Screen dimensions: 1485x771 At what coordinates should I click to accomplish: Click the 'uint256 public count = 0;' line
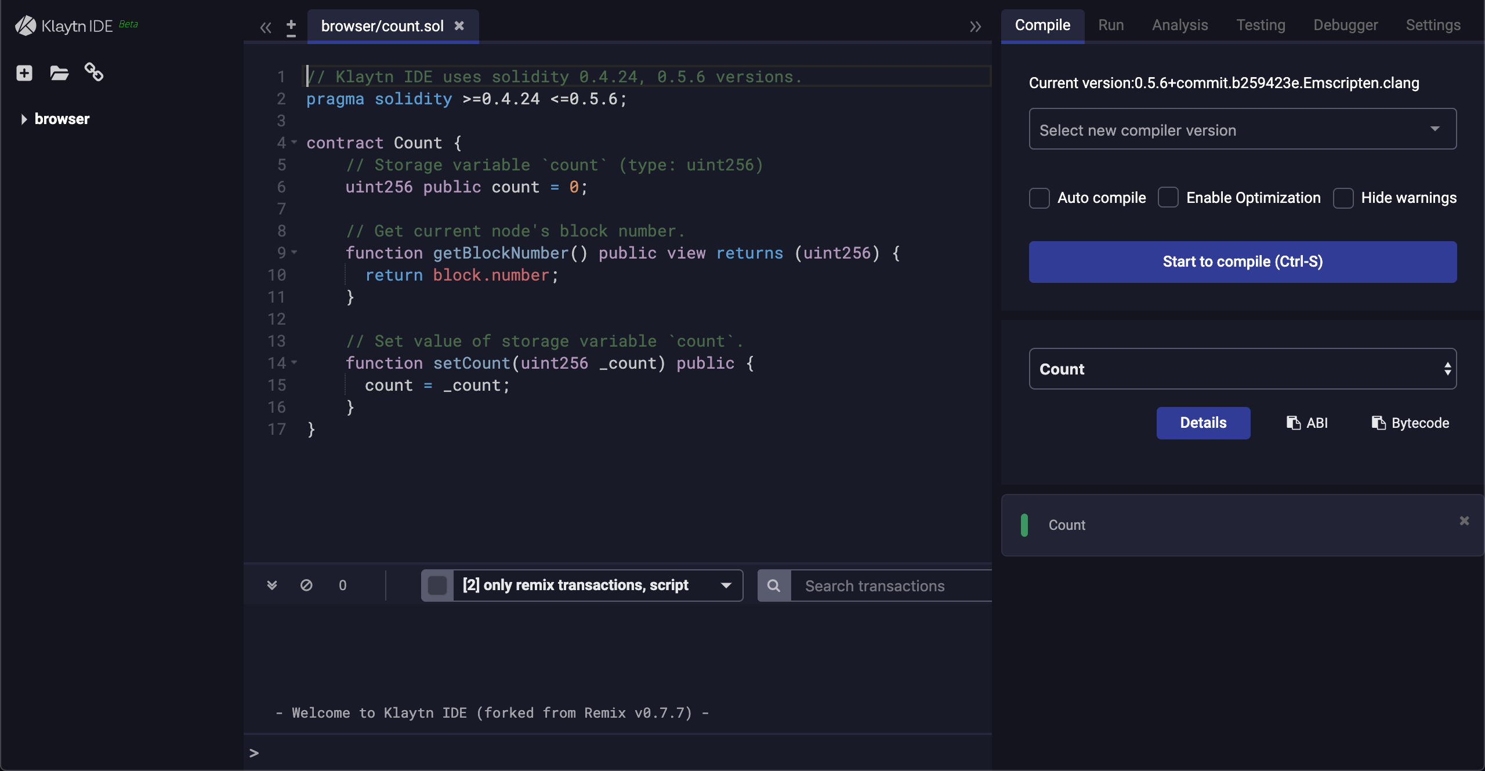point(466,187)
